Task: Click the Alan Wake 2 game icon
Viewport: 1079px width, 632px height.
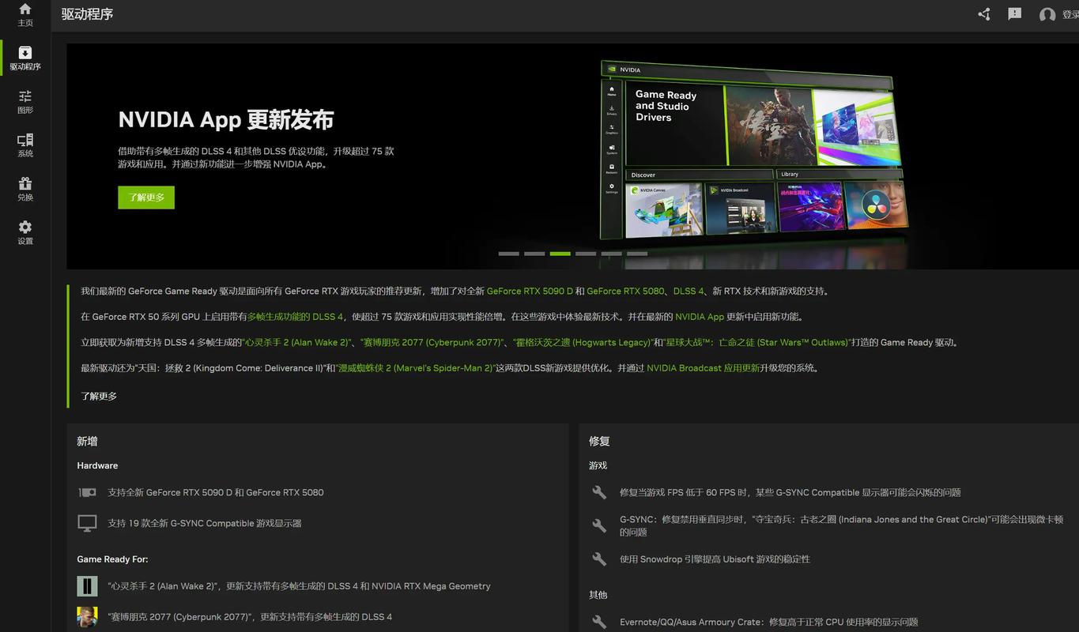Action: click(87, 586)
